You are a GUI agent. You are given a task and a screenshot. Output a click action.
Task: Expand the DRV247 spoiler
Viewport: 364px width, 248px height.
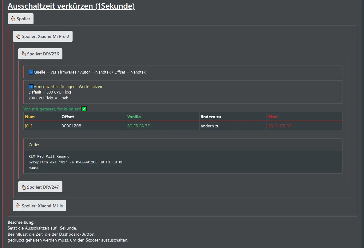pos(40,187)
